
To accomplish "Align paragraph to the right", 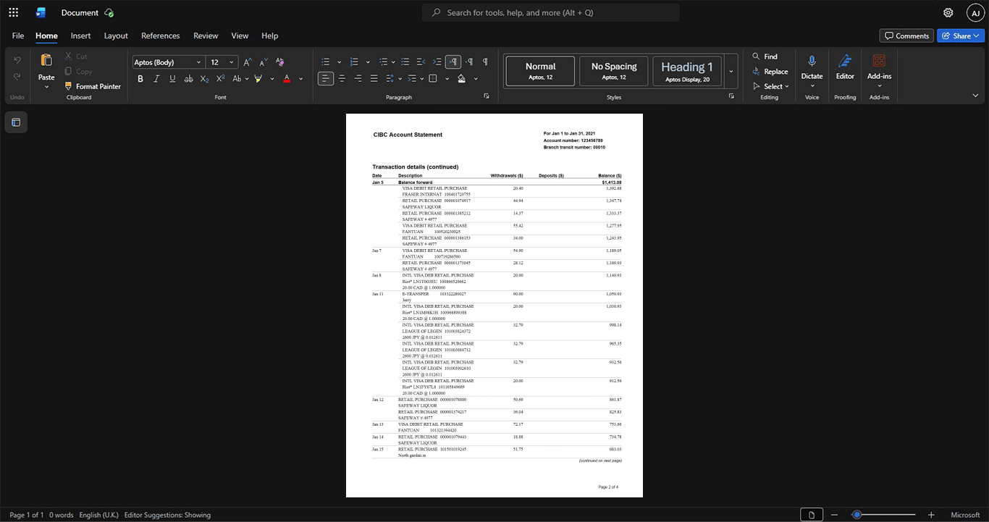I will tap(358, 79).
